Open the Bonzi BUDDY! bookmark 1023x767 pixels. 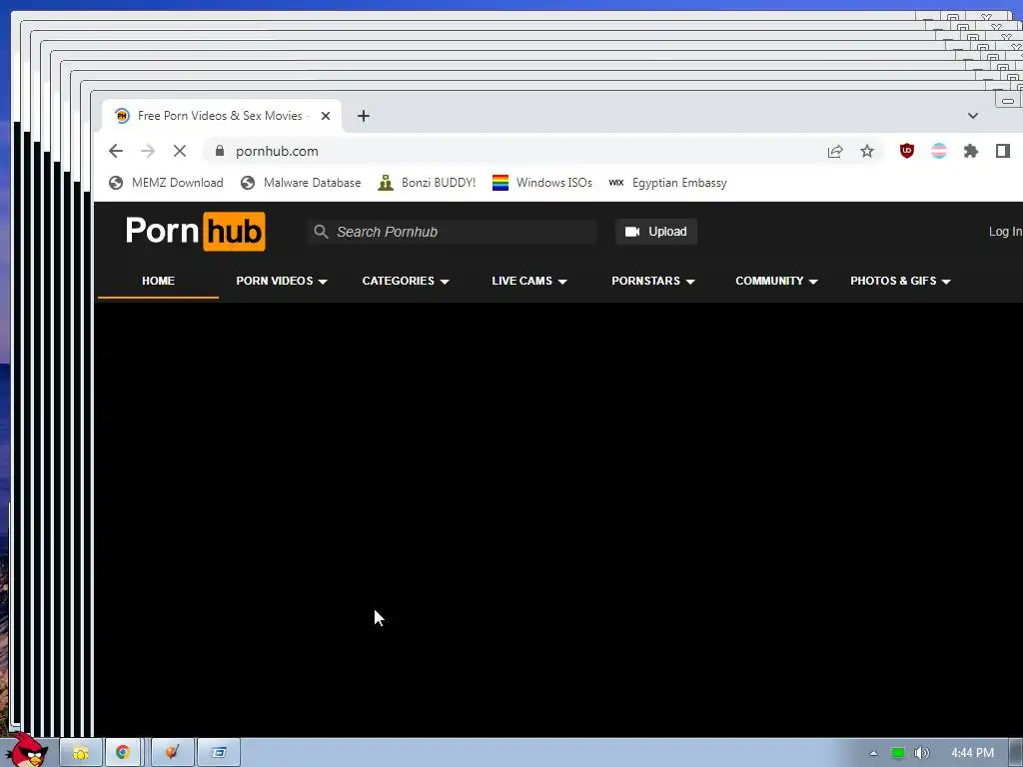[427, 183]
